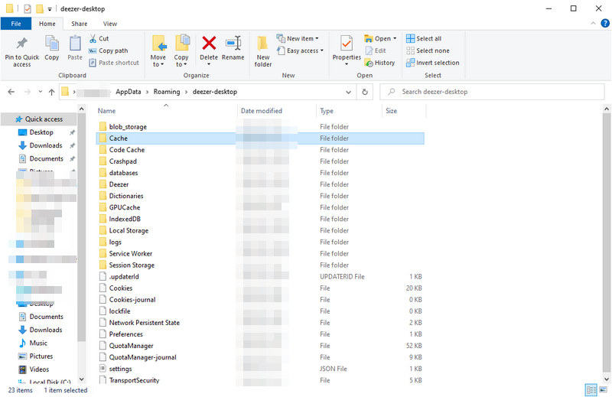Expand the Easy access dropdown
Image resolution: width=612 pixels, height=397 pixels.
pos(300,50)
